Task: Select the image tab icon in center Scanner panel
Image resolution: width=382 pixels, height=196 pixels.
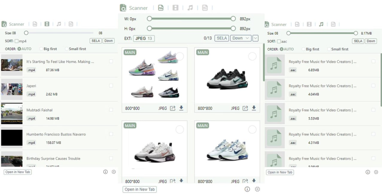Action: point(161,8)
